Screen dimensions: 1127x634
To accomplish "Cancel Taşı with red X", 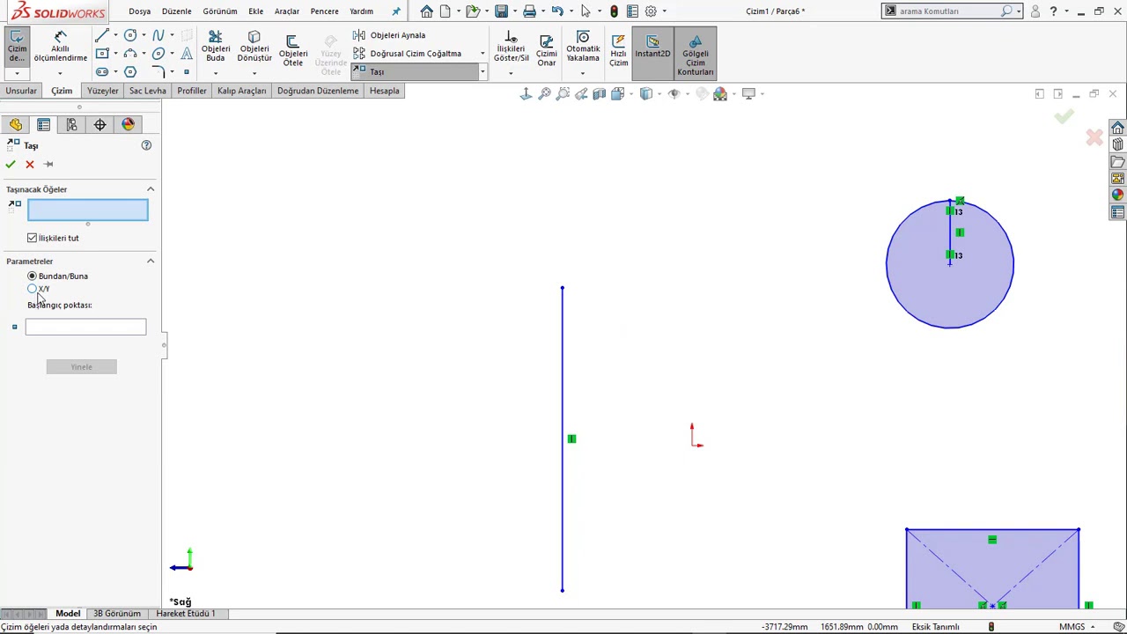I will pos(30,164).
